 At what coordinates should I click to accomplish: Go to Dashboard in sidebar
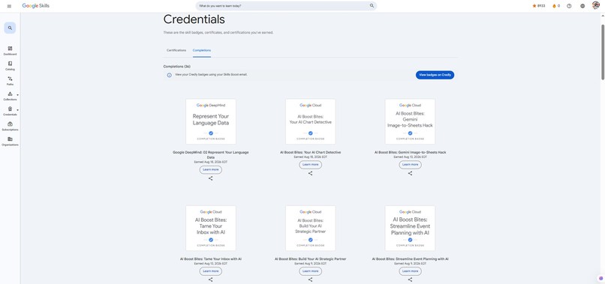click(x=10, y=51)
